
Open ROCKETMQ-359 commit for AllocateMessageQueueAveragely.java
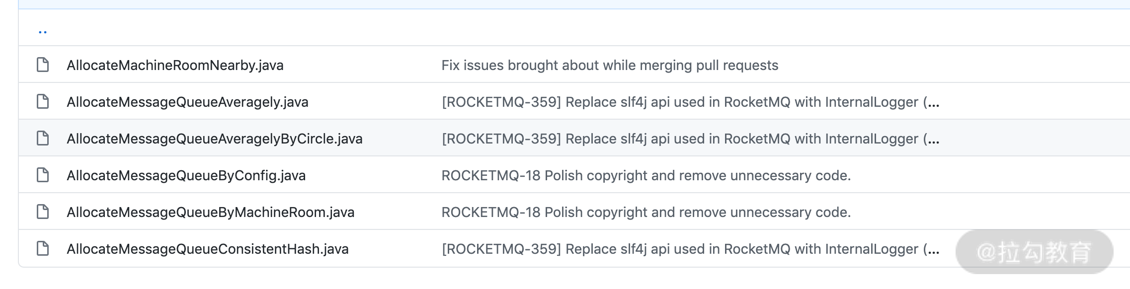point(680,102)
